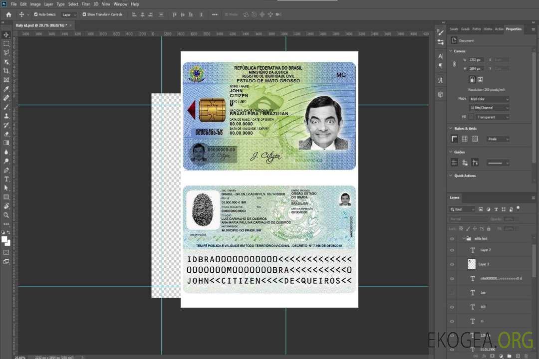Open the Image menu
Image resolution: width=539 pixels, height=359 pixels.
pyautogui.click(x=35, y=4)
